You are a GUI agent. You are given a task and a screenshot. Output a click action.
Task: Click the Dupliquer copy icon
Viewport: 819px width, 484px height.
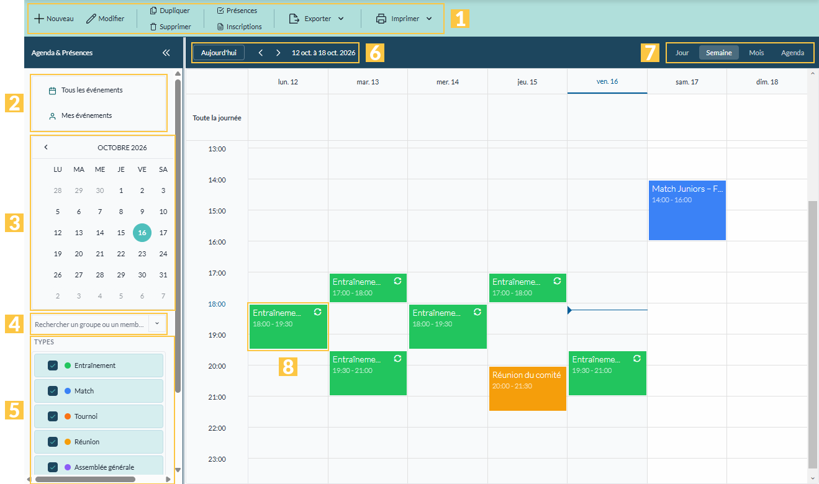point(153,11)
